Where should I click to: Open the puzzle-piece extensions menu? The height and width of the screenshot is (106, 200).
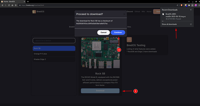point(189,5)
